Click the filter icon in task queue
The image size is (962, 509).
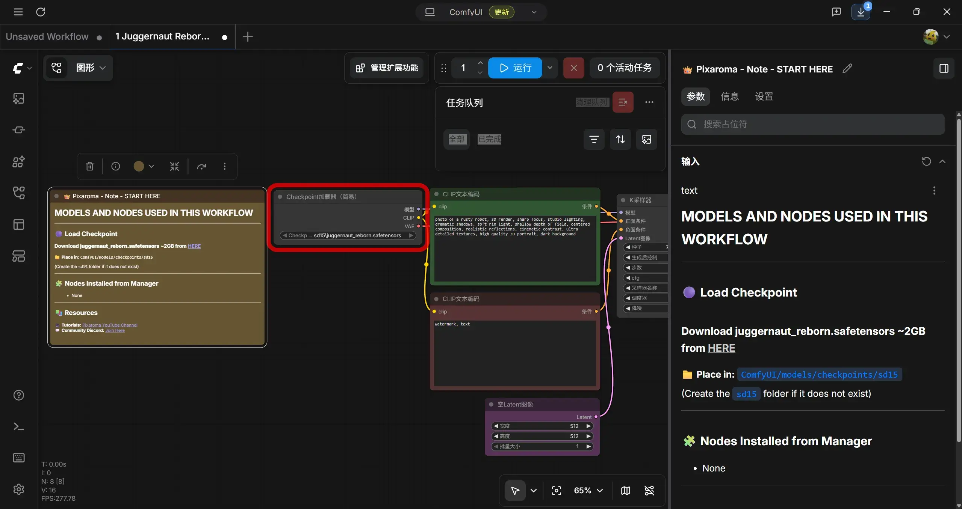click(x=594, y=139)
